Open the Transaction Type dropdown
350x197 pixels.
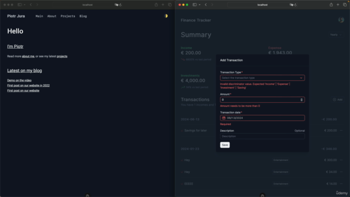coord(262,78)
